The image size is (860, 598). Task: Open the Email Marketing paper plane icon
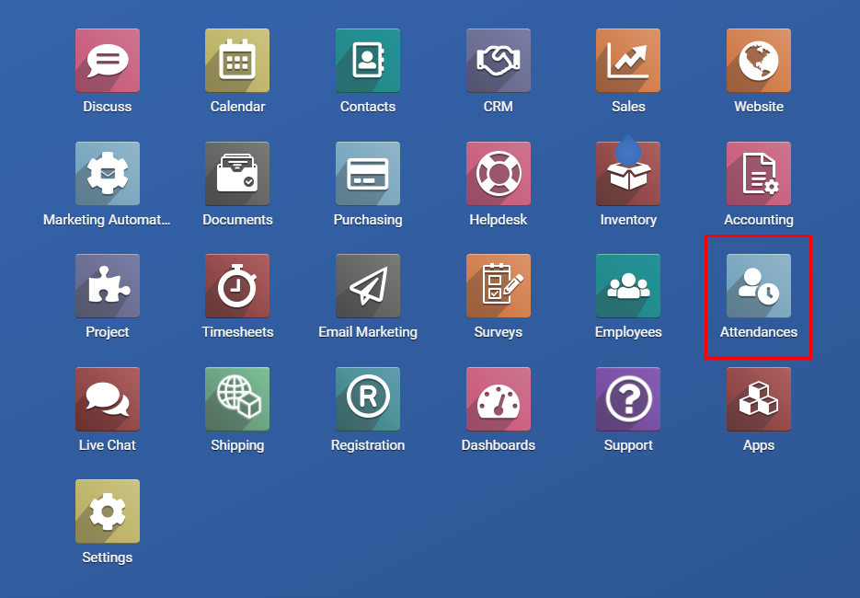(368, 286)
